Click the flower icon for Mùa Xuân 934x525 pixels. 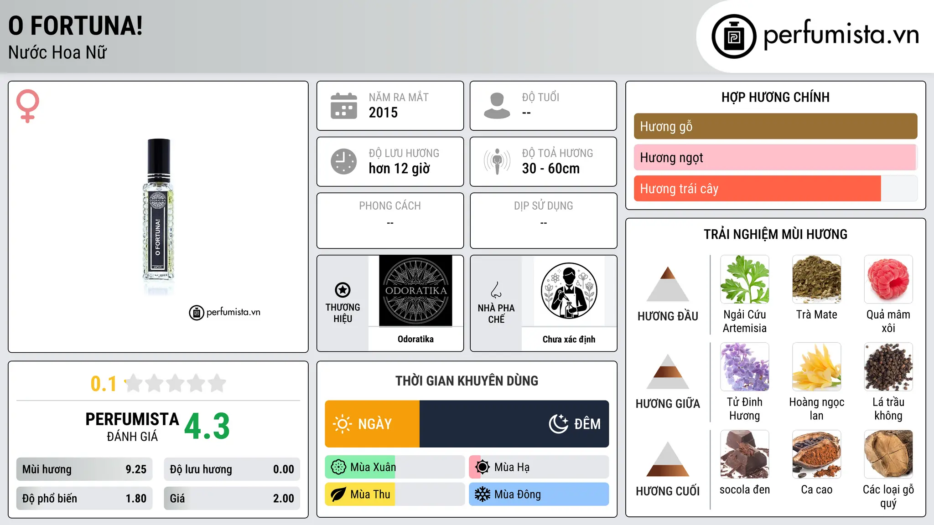pyautogui.click(x=338, y=467)
